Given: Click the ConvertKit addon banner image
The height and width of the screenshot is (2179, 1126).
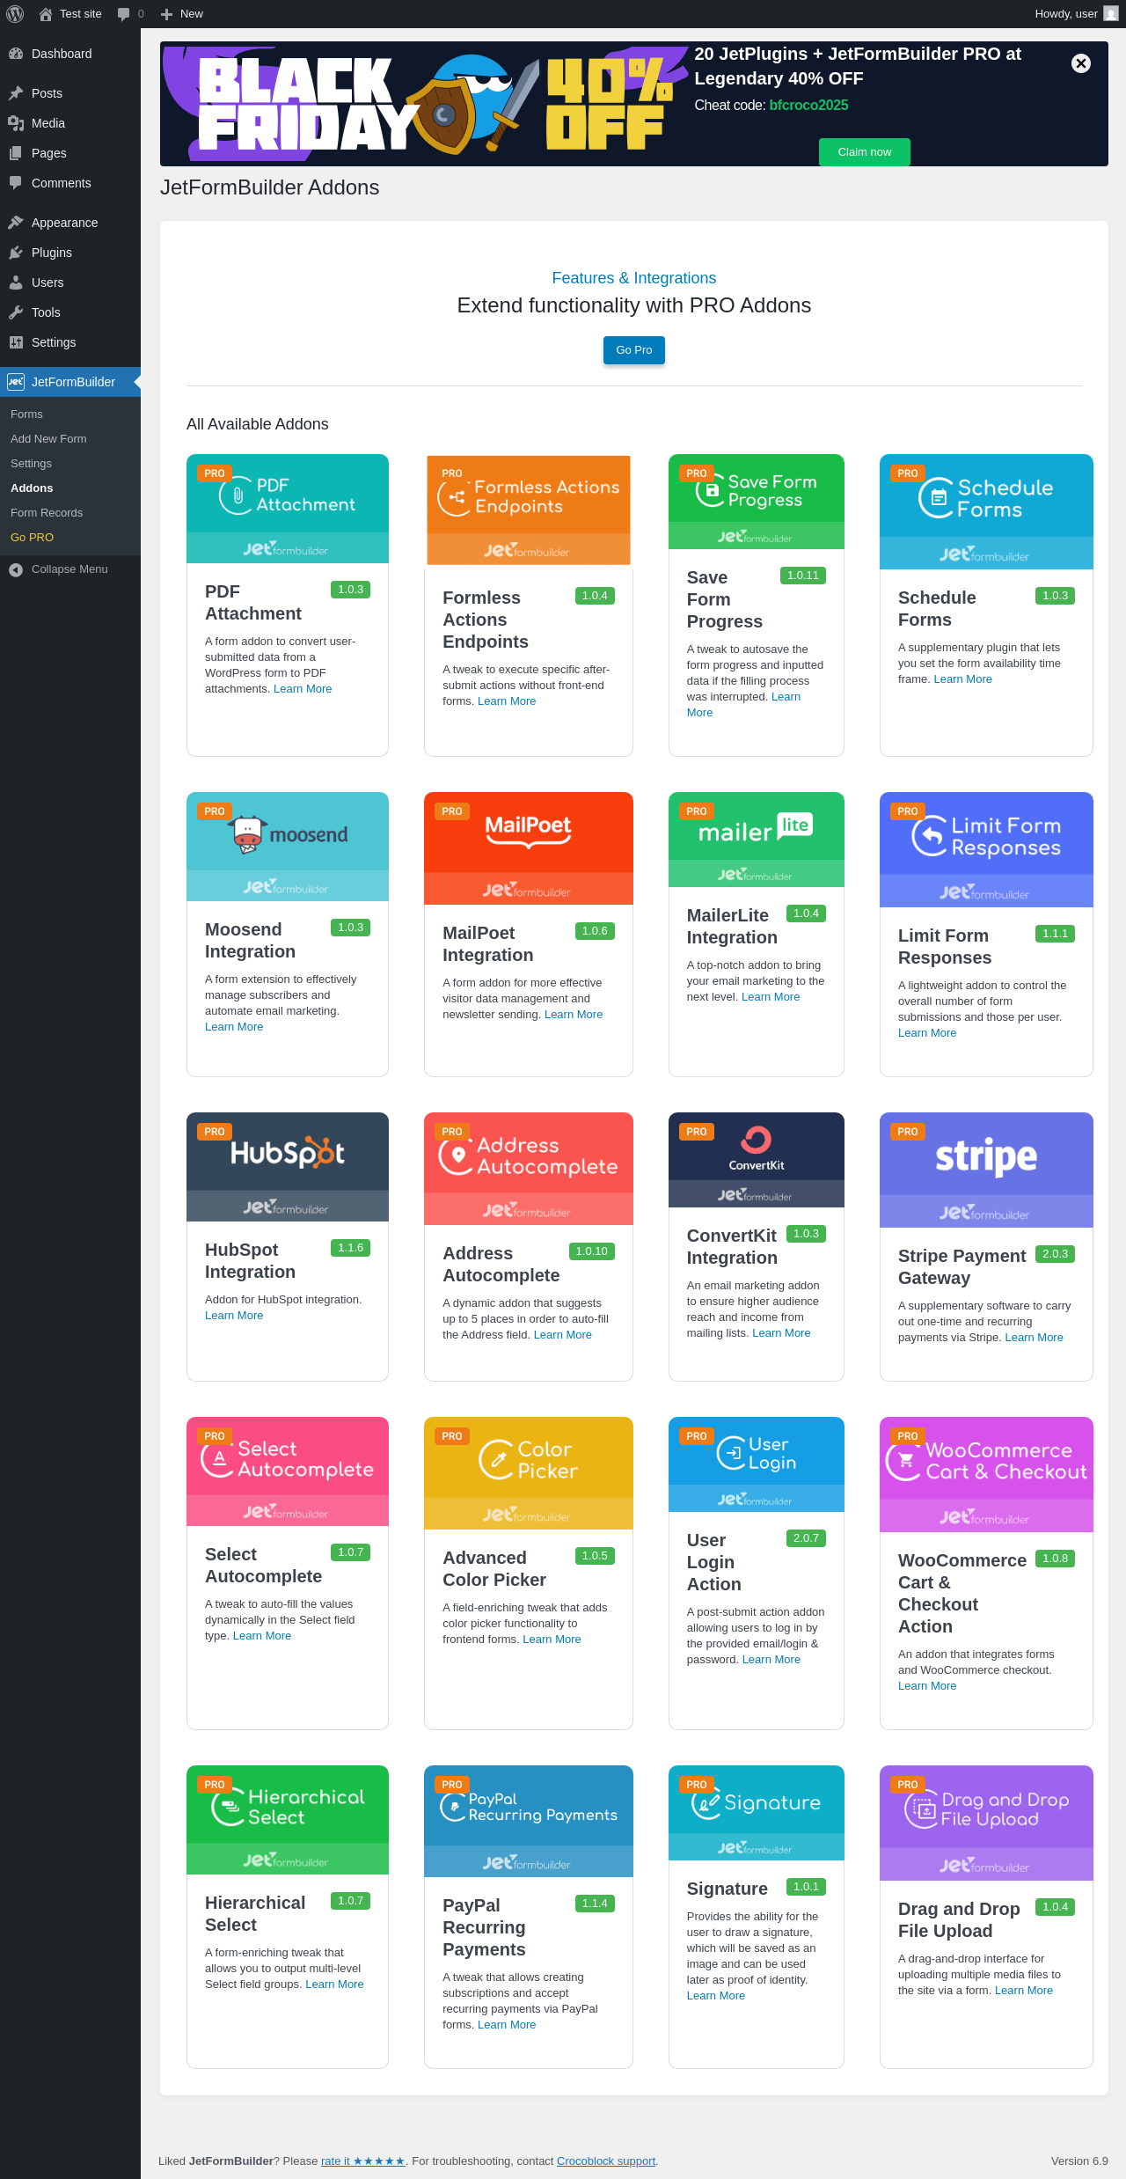Looking at the screenshot, I should (x=757, y=1160).
